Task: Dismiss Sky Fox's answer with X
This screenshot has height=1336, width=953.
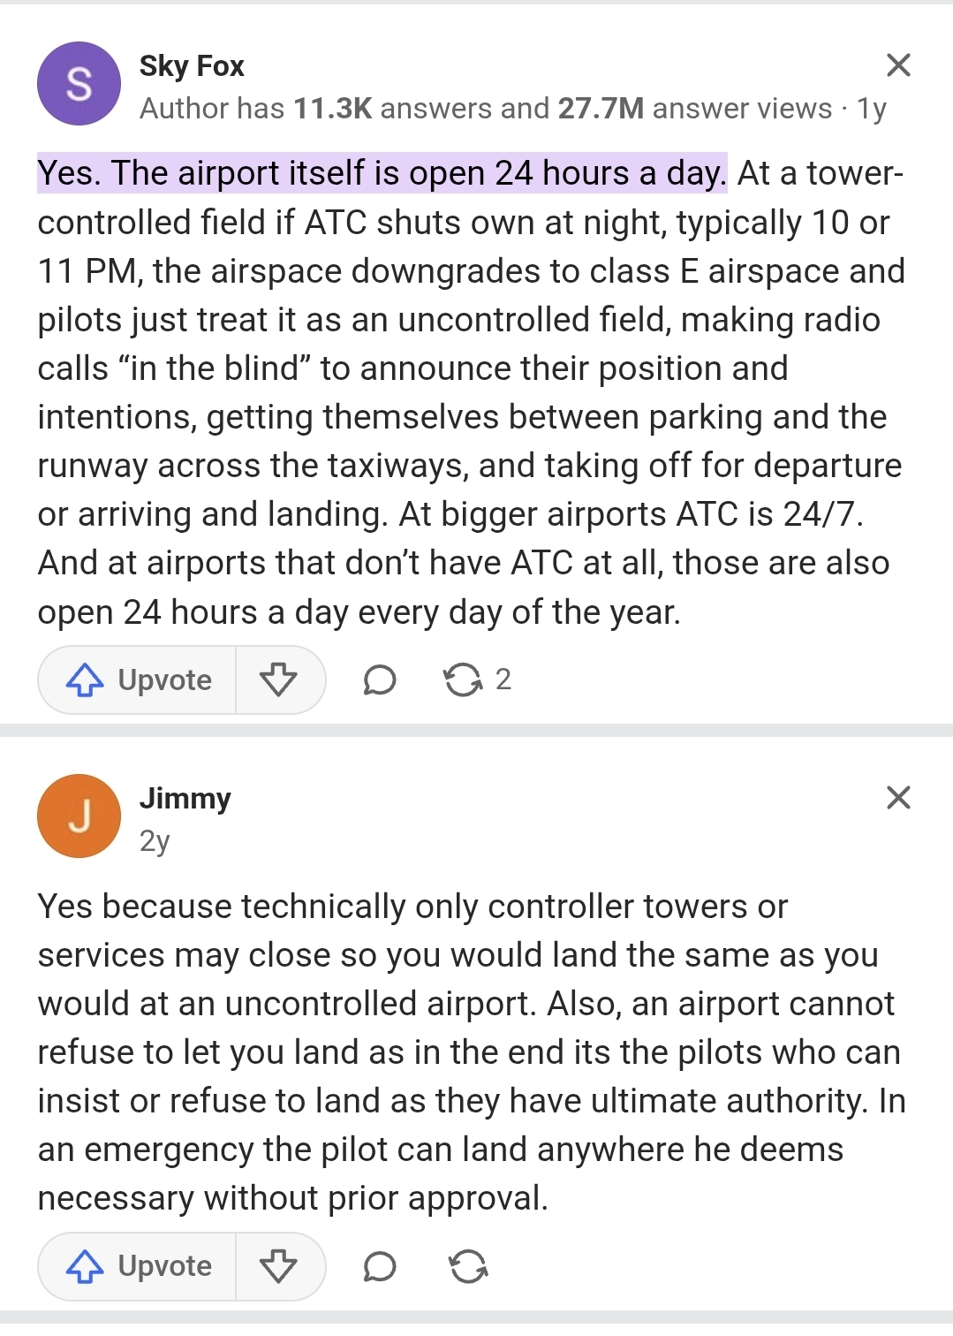Action: [x=898, y=65]
